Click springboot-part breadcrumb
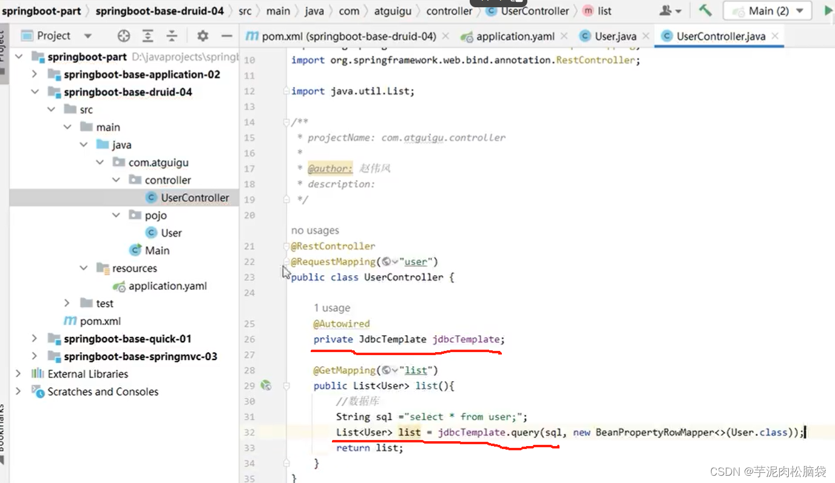This screenshot has width=835, height=483. pos(41,10)
